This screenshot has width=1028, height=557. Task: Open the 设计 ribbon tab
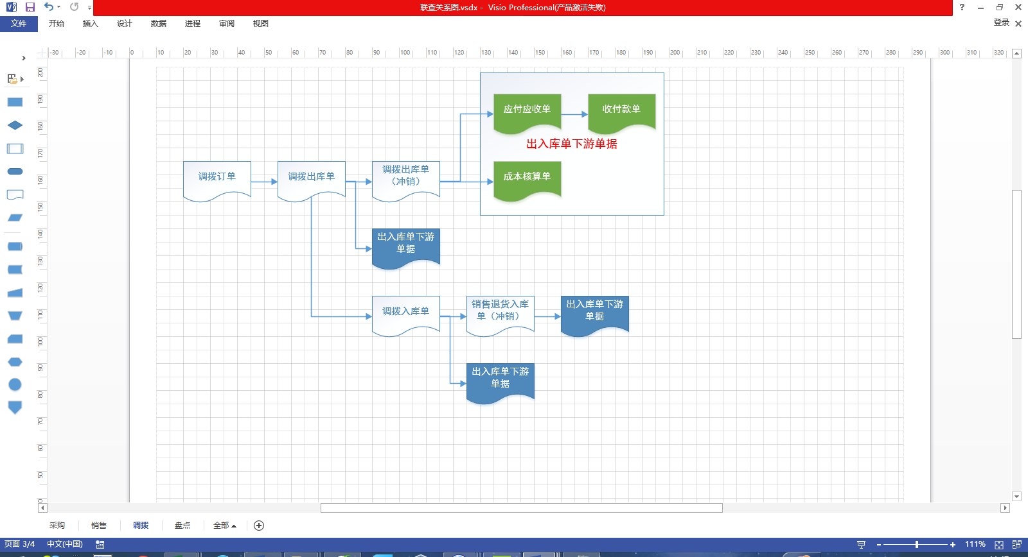[124, 24]
